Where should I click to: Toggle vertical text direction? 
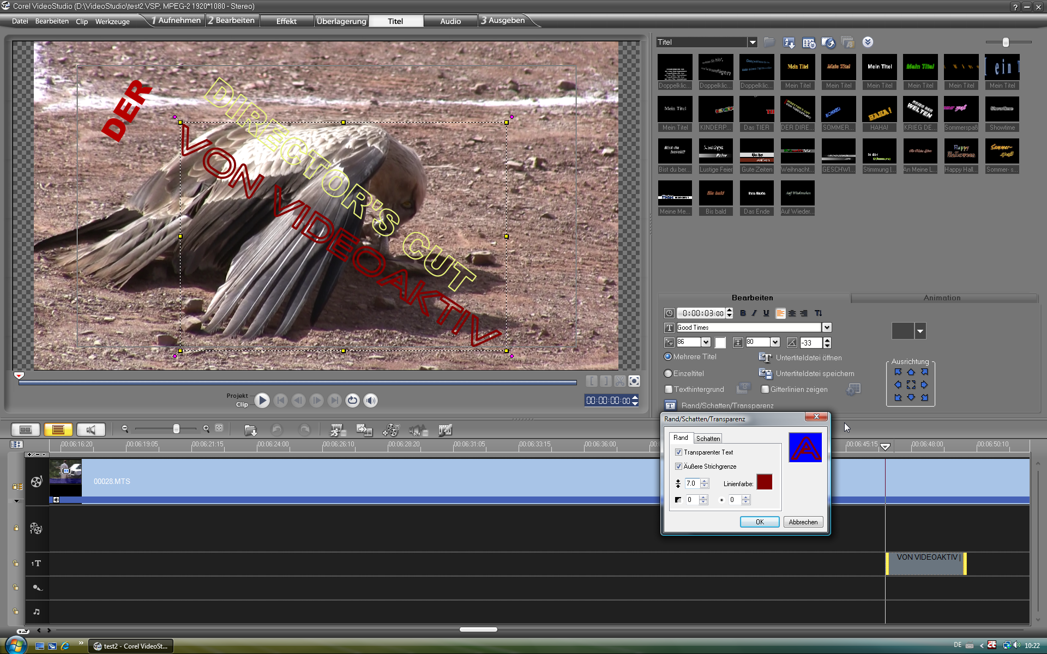coord(818,313)
